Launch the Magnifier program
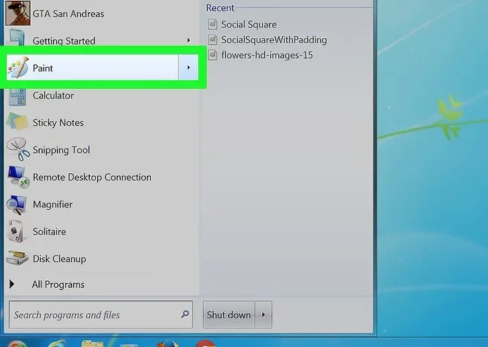 pyautogui.click(x=52, y=205)
